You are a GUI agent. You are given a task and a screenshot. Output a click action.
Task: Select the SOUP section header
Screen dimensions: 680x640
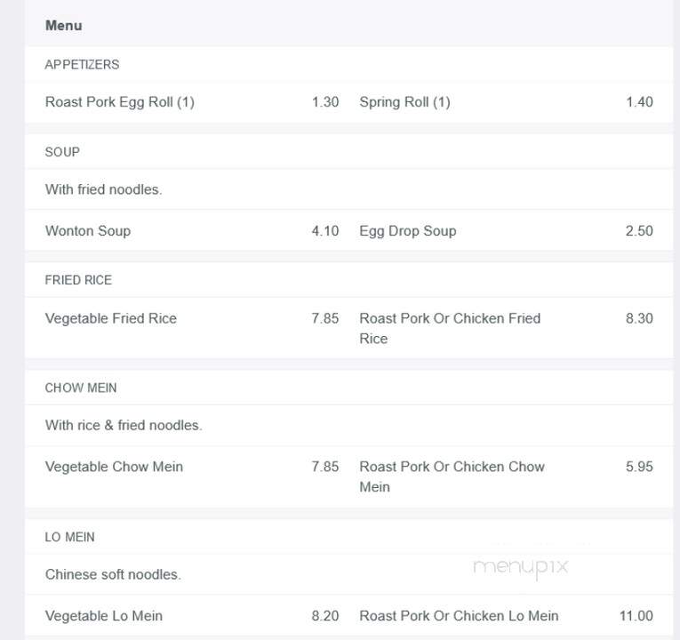(x=62, y=152)
